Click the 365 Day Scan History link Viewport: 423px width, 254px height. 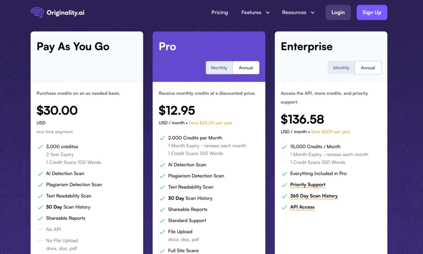(314, 196)
